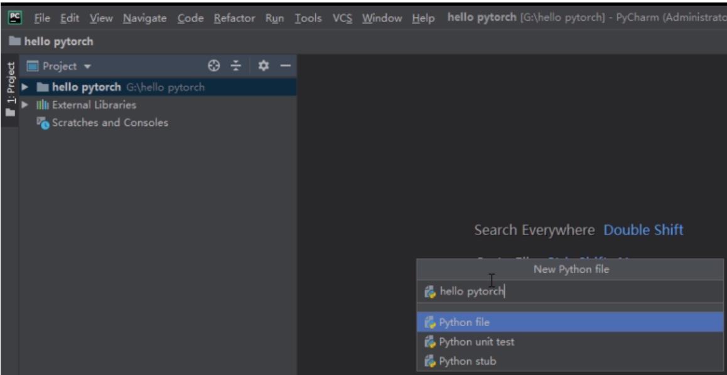Click the Python icon next to Python unit test
Screen dimensions: 727x375
pos(430,342)
